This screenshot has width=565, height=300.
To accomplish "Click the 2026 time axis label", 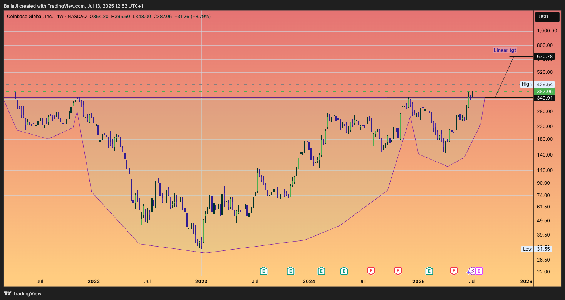I will point(526,282).
